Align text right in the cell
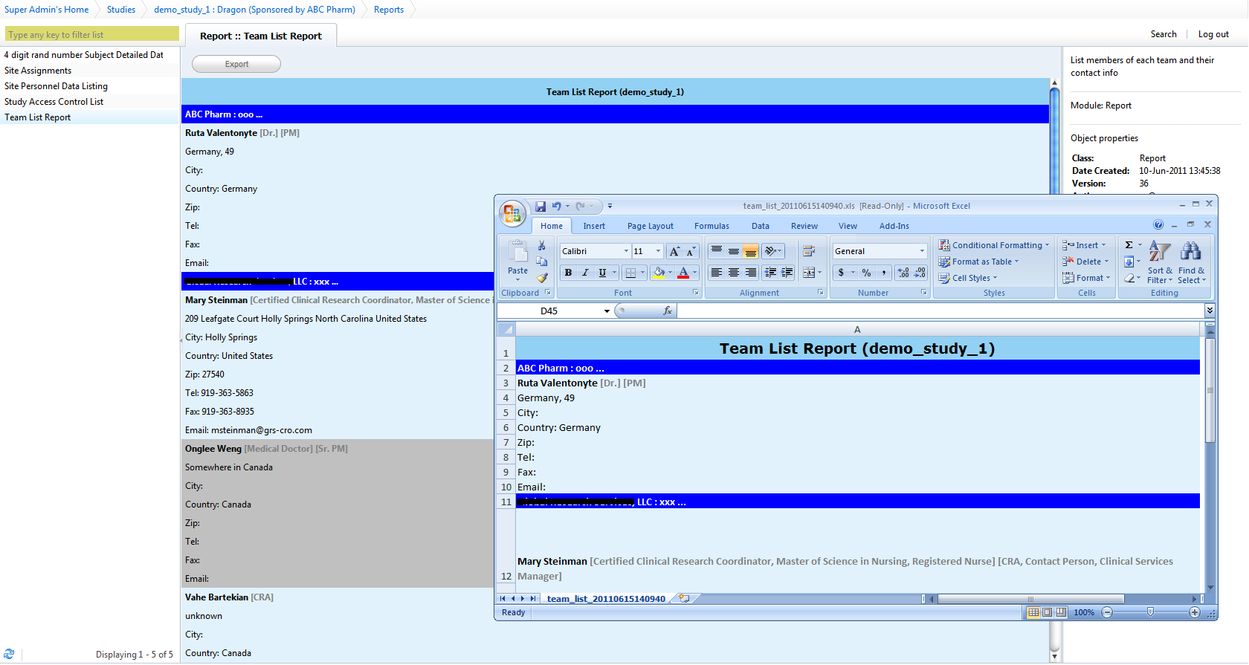 (x=751, y=273)
